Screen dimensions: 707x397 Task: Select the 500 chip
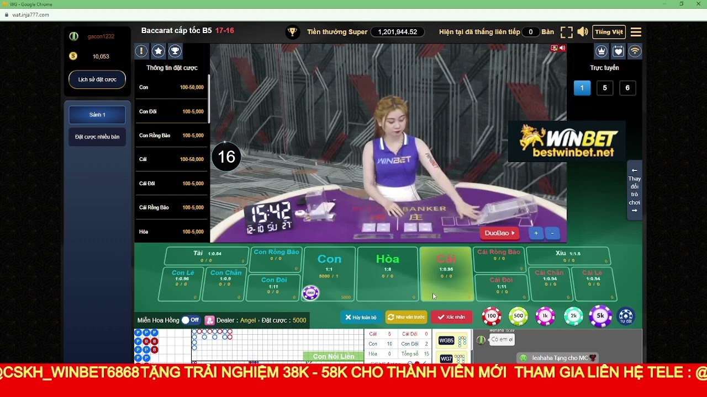pos(518,316)
